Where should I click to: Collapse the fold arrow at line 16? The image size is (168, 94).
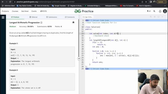(x=84, y=40)
